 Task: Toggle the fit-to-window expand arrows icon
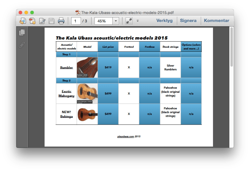tap(129, 21)
